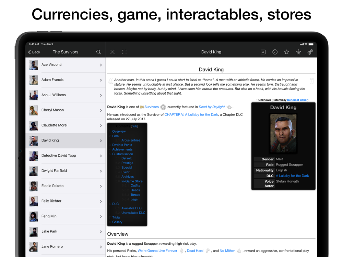
Task: Tap the Survivors round icon beside link
Action: pyautogui.click(x=163, y=107)
